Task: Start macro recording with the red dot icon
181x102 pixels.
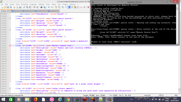Action: pos(88,7)
